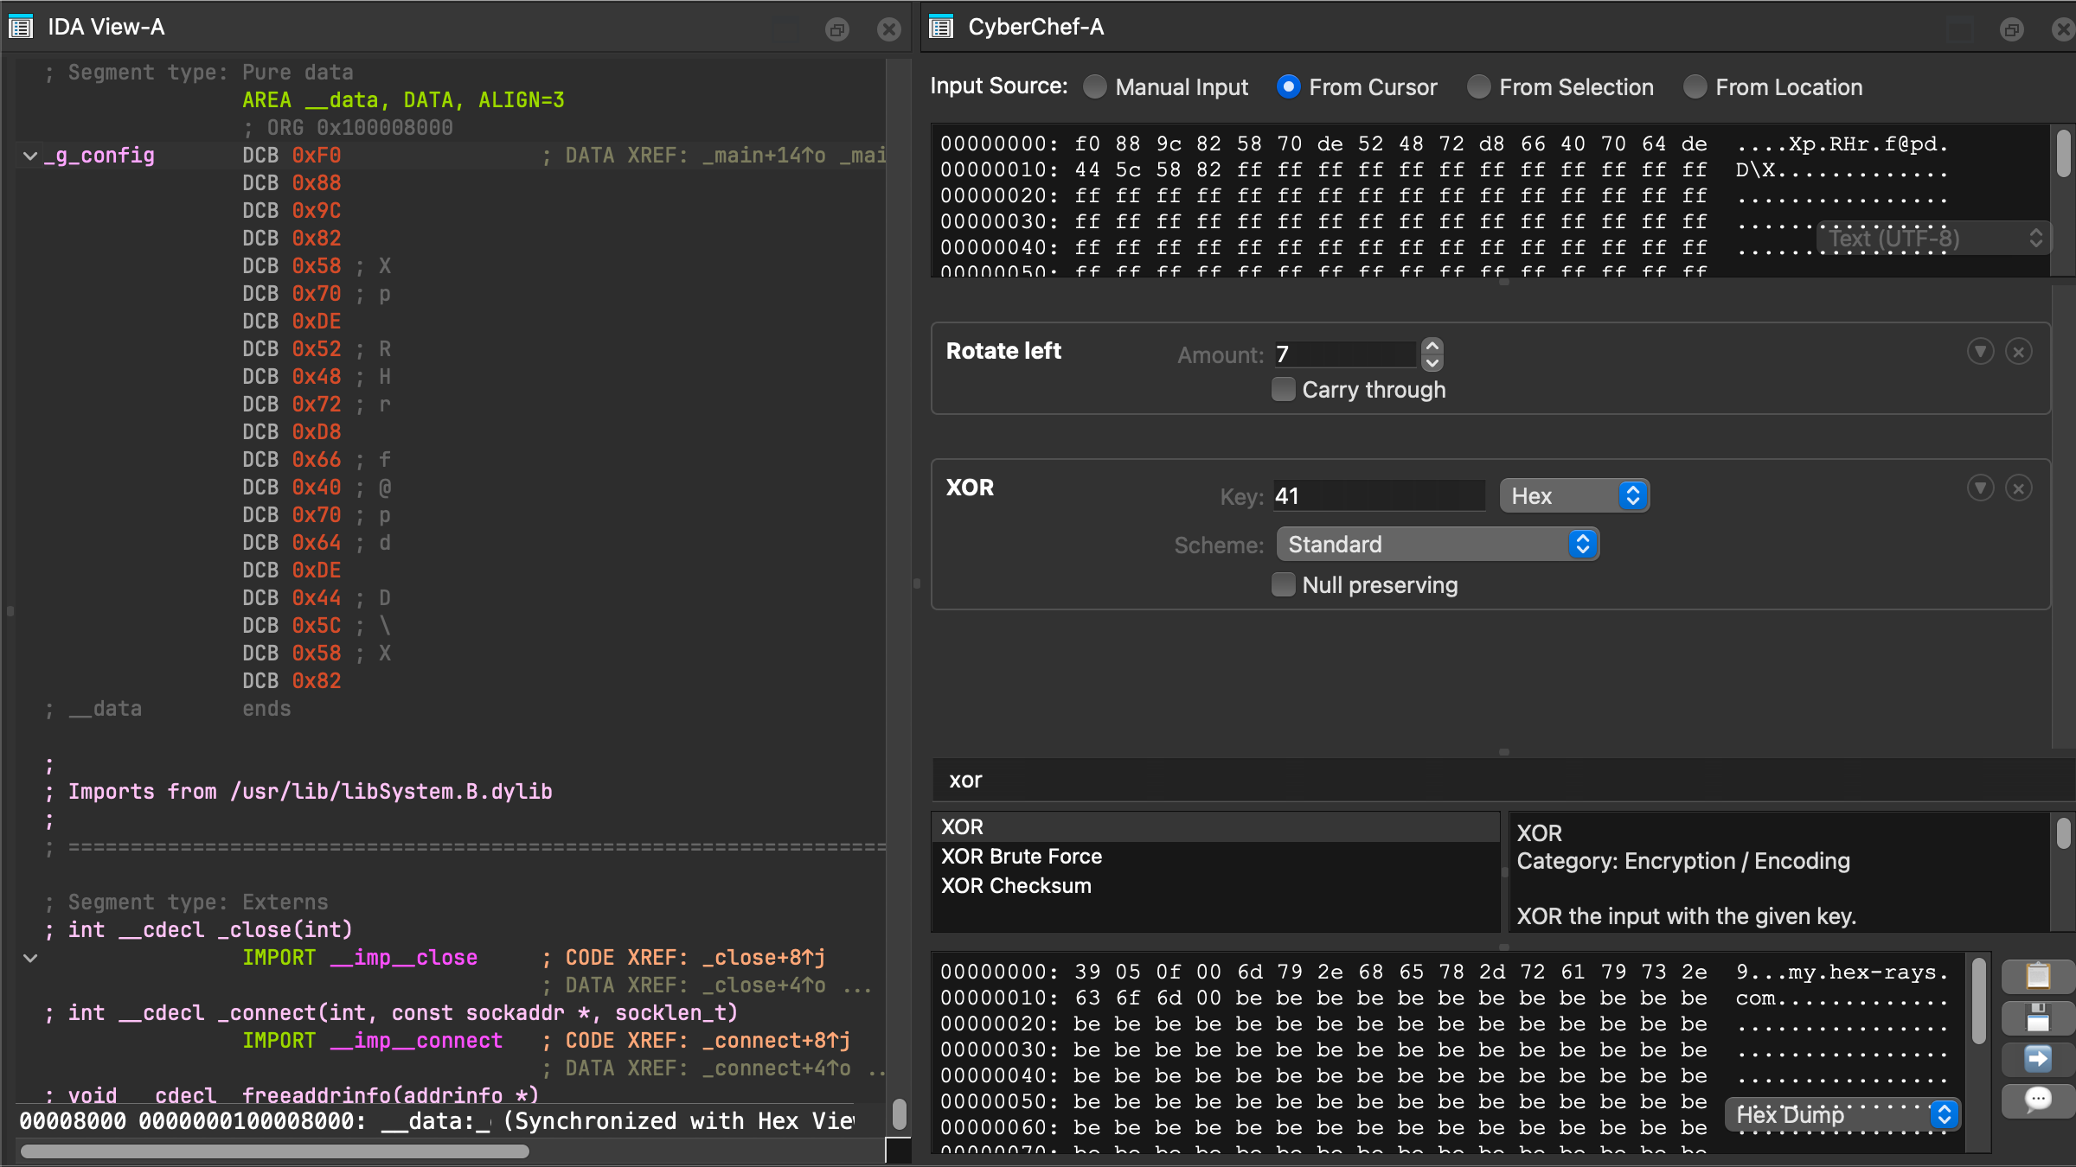This screenshot has height=1167, width=2076.
Task: Select From Location input source
Action: 1695,87
